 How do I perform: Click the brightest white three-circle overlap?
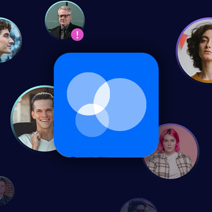coord(98,109)
